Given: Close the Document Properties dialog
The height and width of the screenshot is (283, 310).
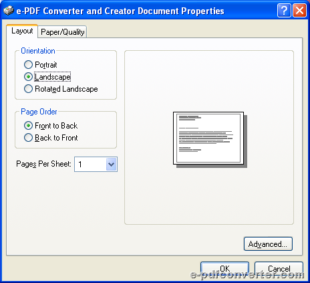Looking at the screenshot, I should pos(299,10).
